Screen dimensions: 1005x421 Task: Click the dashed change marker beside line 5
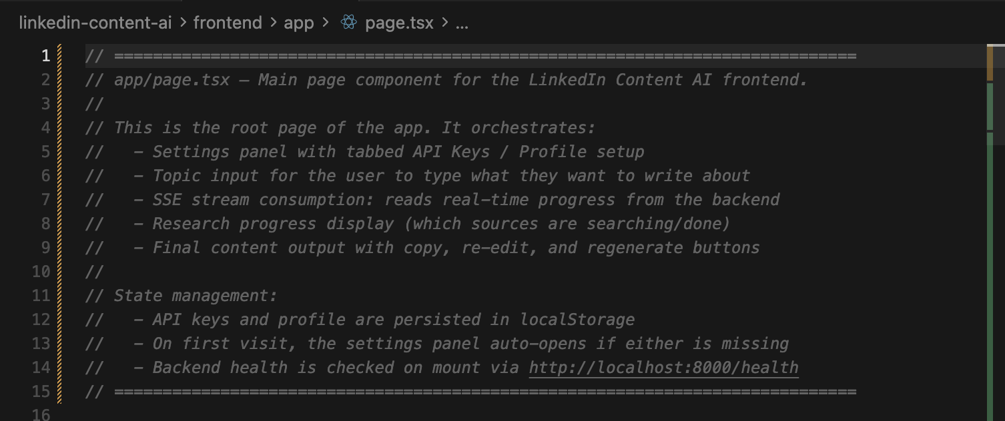click(x=59, y=152)
